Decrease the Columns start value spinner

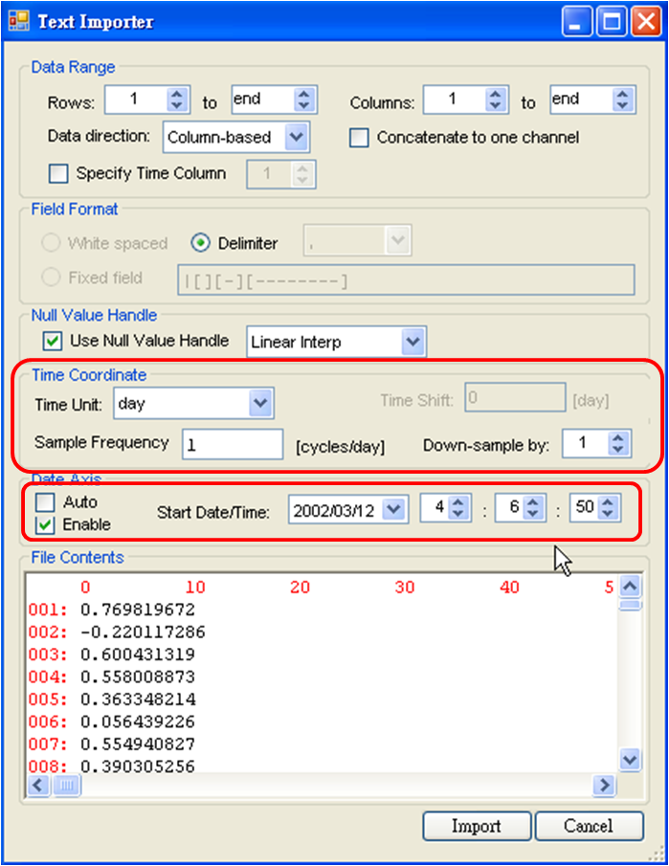point(495,105)
